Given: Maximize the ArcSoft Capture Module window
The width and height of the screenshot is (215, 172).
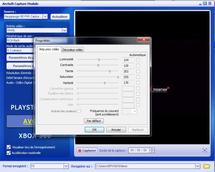Looking at the screenshot, I should 205,3.
